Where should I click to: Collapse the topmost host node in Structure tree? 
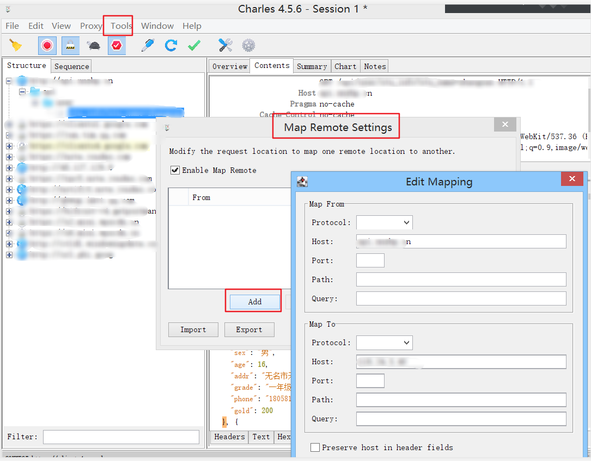click(x=9, y=80)
